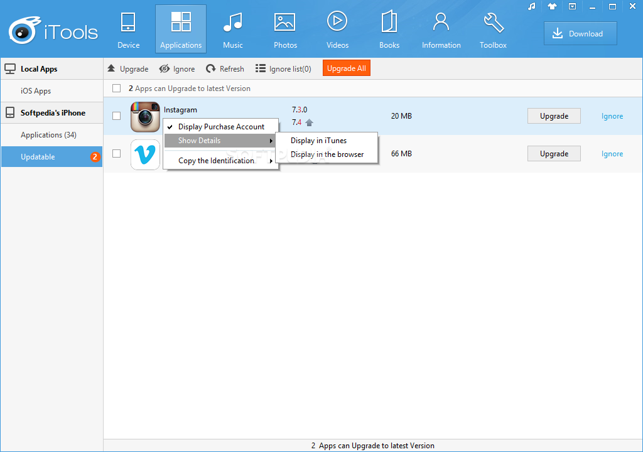Open iOS Apps in sidebar
This screenshot has height=452, width=643.
(51, 90)
